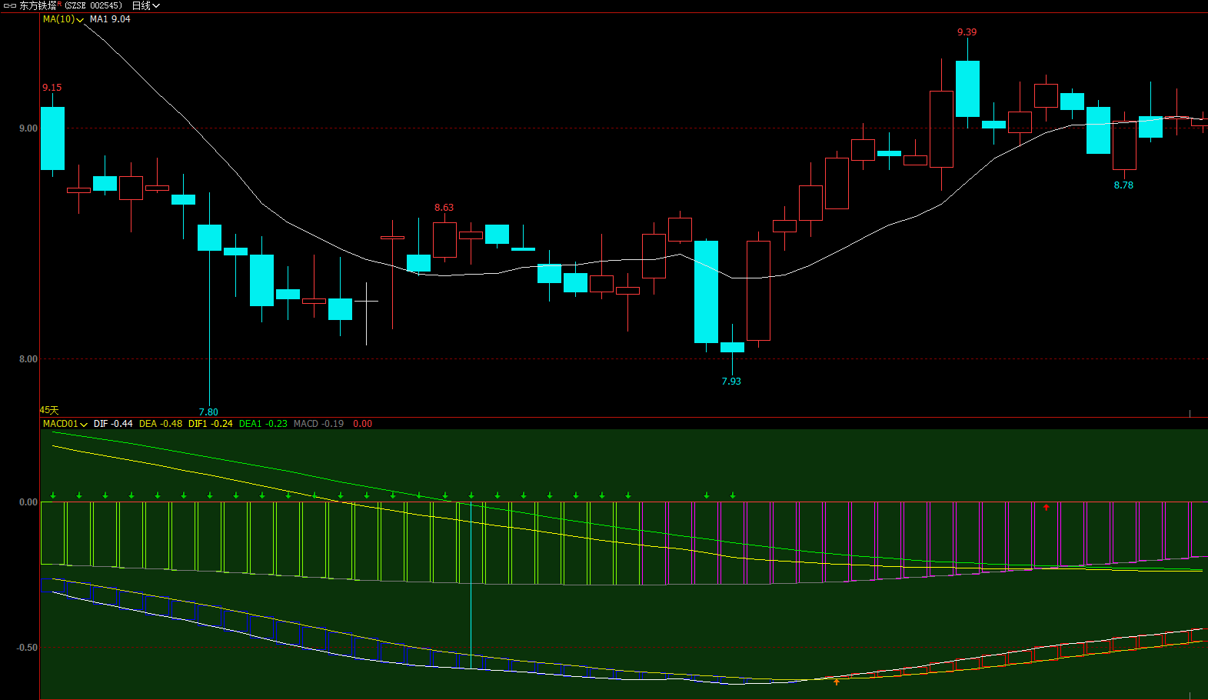This screenshot has width=1208, height=700.
Task: Click the red up-arrow signal above the MACD zero line
Action: [x=1046, y=507]
